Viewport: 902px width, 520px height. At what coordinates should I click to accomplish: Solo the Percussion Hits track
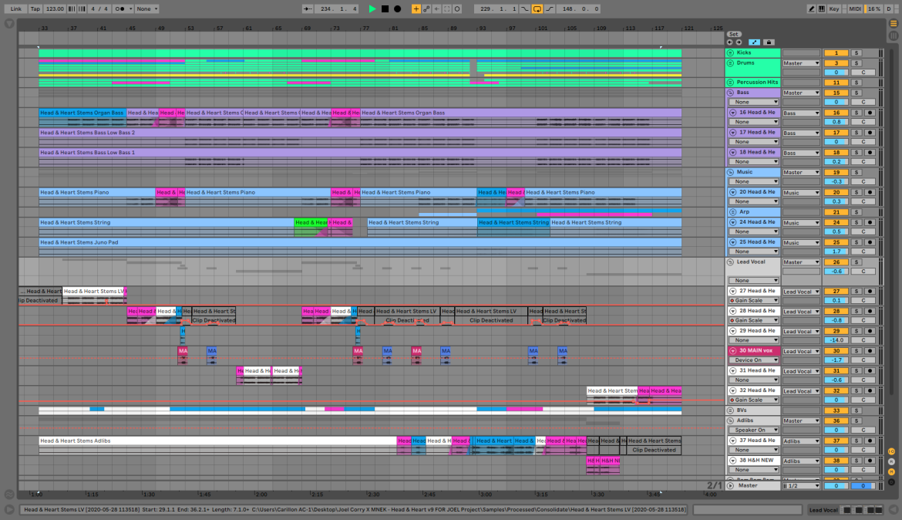[x=856, y=83]
